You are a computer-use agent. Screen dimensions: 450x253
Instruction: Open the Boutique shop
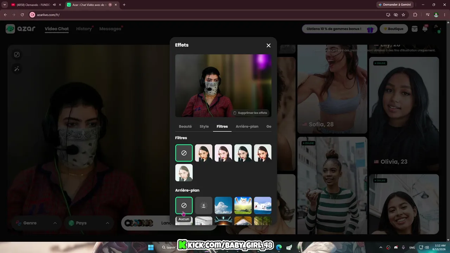[394, 29]
